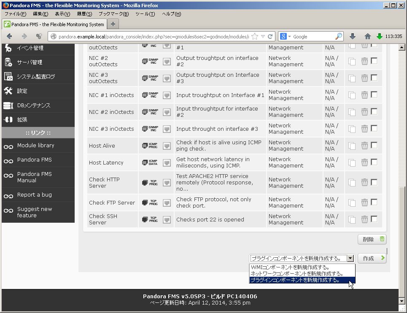Select ネットワークコンポーネントを新規作成する option
Image resolution: width=407 pixels, height=313 pixels.
click(x=302, y=273)
